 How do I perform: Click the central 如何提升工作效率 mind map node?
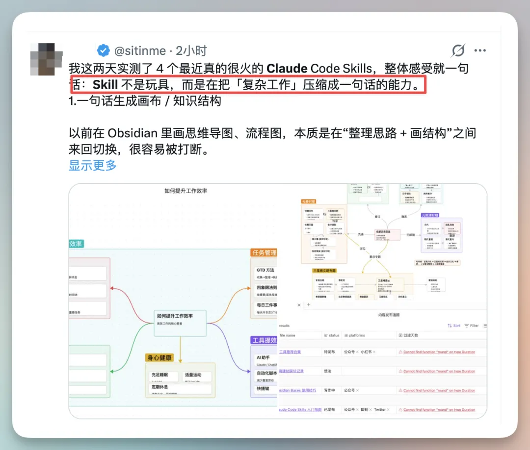(x=180, y=321)
